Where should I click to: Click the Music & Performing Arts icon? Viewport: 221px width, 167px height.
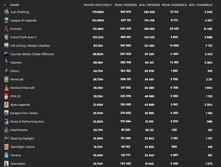(x=6, y=122)
